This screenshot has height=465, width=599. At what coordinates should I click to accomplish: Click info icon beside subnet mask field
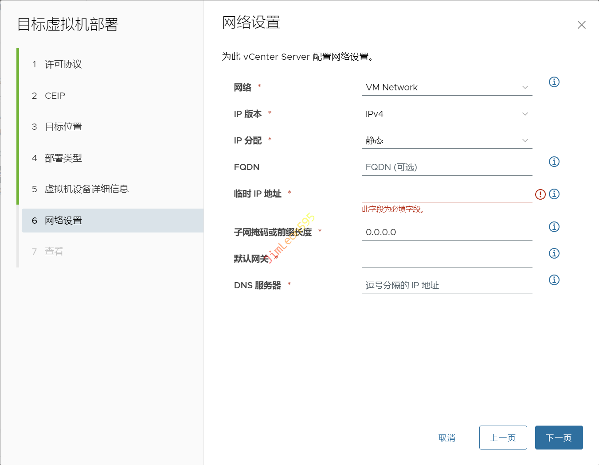[x=554, y=227]
